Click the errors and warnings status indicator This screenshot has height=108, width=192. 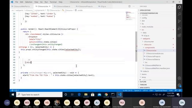[15, 91]
